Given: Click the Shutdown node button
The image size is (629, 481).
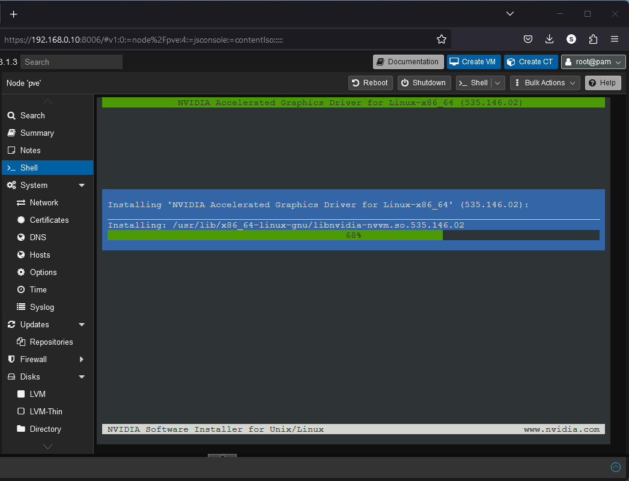Looking at the screenshot, I should tap(424, 83).
